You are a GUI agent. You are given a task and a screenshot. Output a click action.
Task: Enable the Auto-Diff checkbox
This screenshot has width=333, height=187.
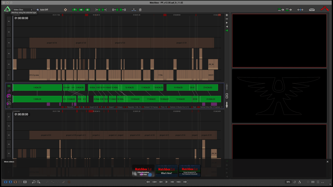tap(38, 10)
